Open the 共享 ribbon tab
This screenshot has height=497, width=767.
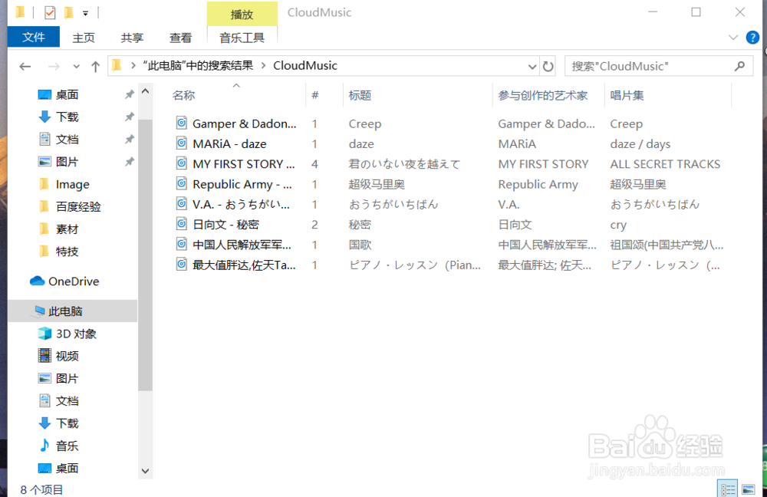pyautogui.click(x=132, y=38)
